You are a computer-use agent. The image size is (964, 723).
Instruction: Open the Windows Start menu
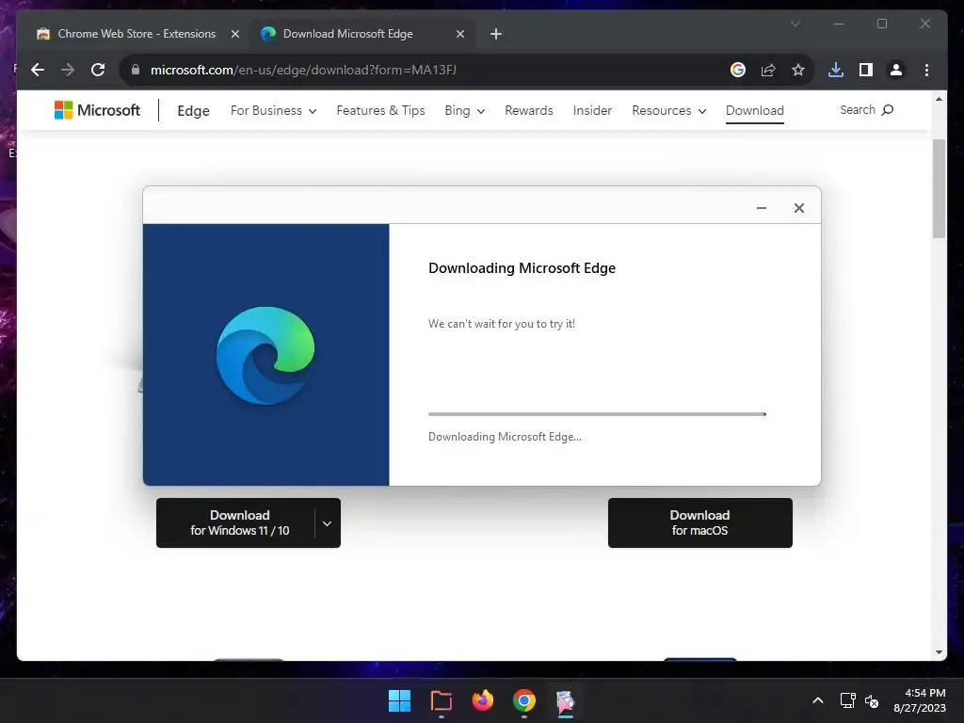399,700
